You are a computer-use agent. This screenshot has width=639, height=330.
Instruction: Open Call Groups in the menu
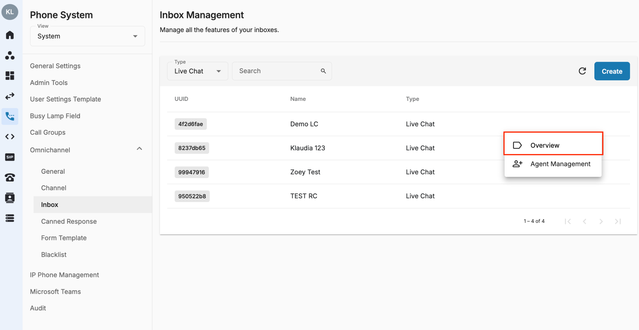(48, 132)
